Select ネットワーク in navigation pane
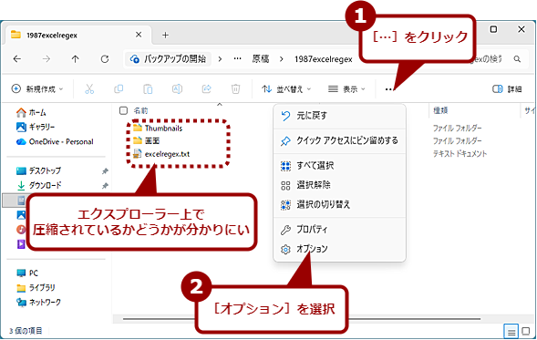This screenshot has width=537, height=340. (38, 302)
